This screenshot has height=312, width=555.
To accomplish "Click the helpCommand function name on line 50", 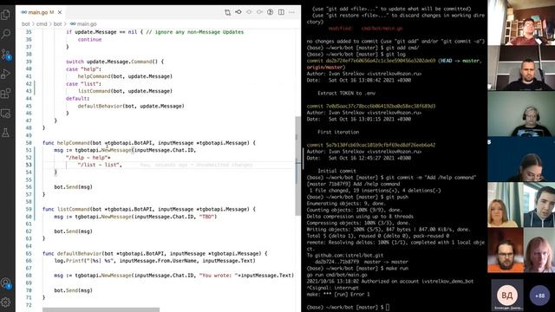I will pyautogui.click(x=73, y=143).
